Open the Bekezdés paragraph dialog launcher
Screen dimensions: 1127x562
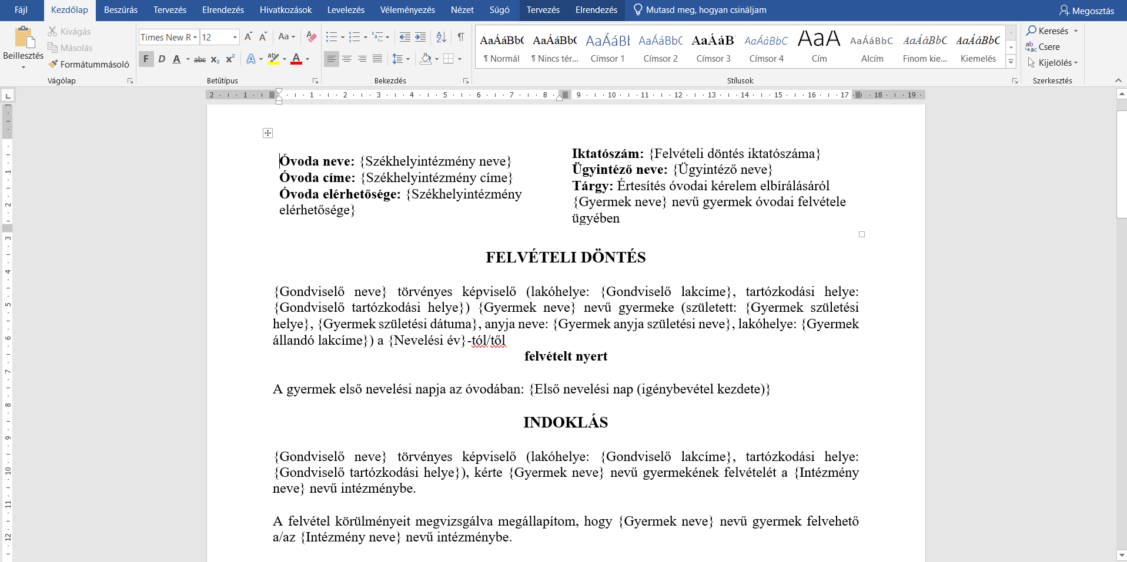coord(466,81)
